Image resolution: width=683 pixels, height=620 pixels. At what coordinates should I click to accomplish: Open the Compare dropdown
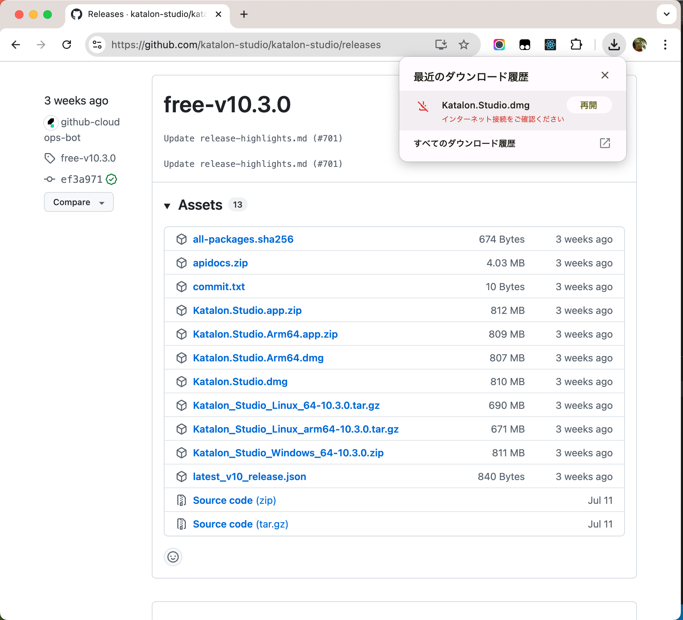[x=79, y=202]
